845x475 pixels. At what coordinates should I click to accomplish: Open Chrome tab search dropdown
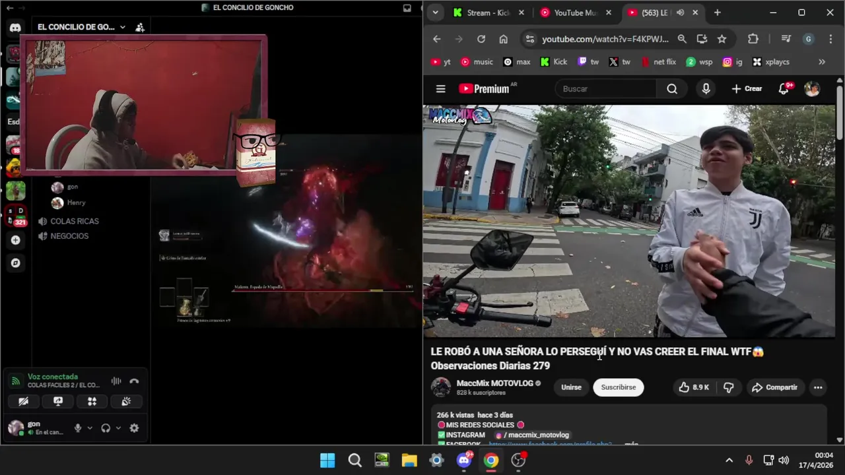[x=435, y=13]
